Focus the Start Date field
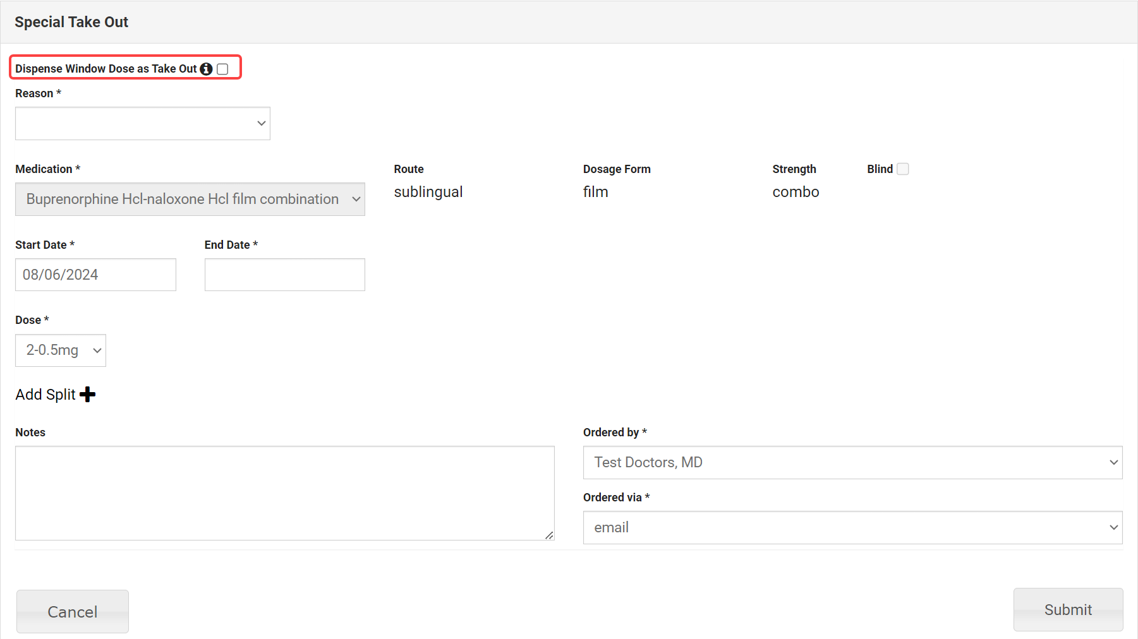Viewport: 1138px width, 639px height. (x=95, y=275)
